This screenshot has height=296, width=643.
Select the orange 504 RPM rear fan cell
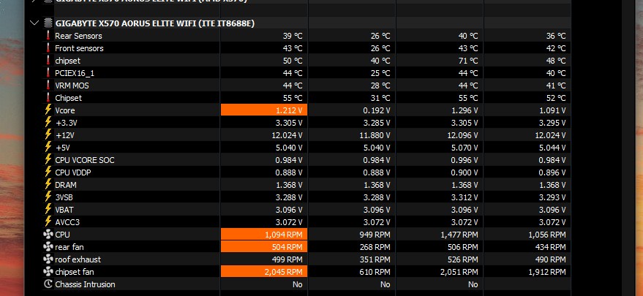click(x=264, y=247)
